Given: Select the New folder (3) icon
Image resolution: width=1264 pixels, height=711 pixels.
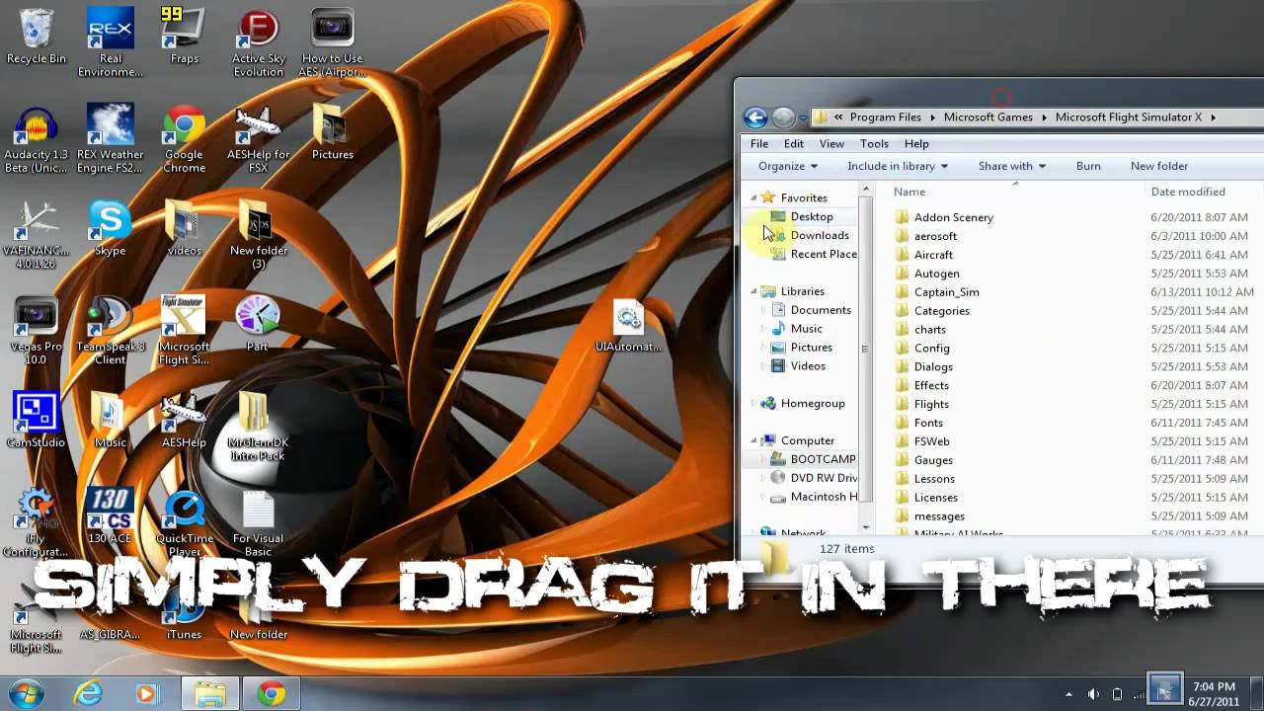Looking at the screenshot, I should coord(258,235).
